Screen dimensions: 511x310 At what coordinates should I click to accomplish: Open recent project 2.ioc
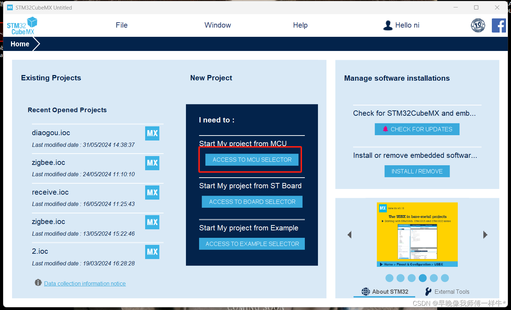[40, 251]
